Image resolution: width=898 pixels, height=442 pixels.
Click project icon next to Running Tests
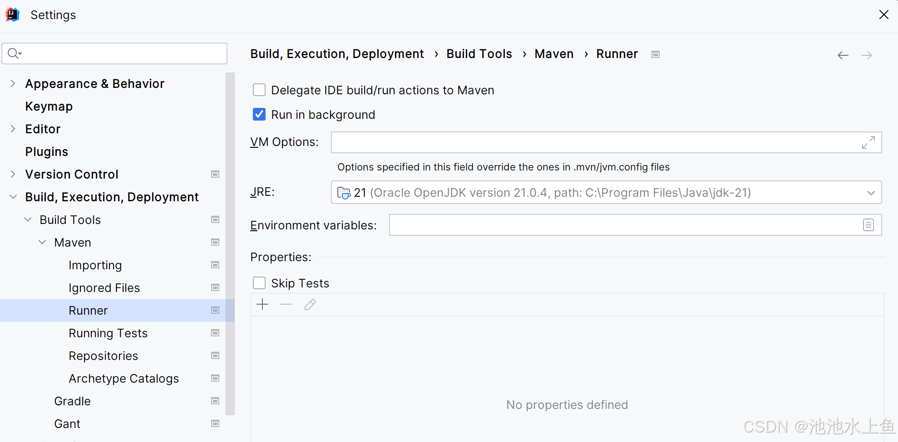click(x=215, y=333)
